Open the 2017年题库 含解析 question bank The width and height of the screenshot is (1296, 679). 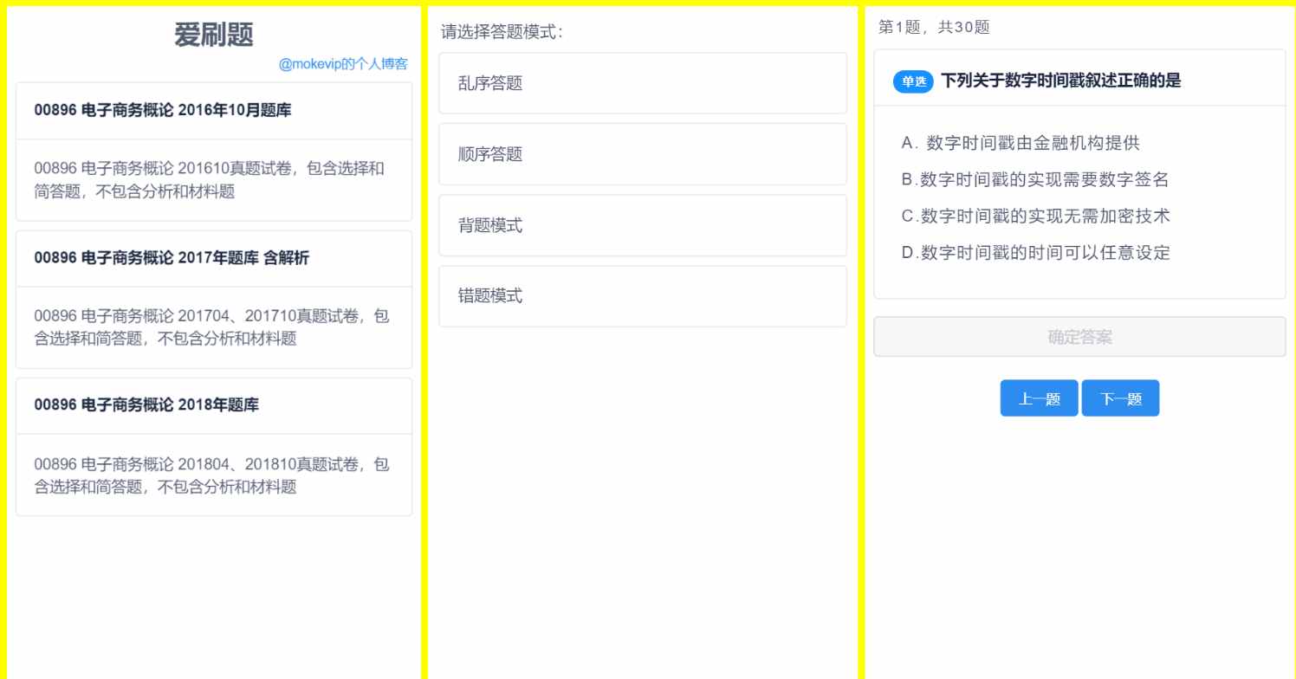tap(172, 257)
